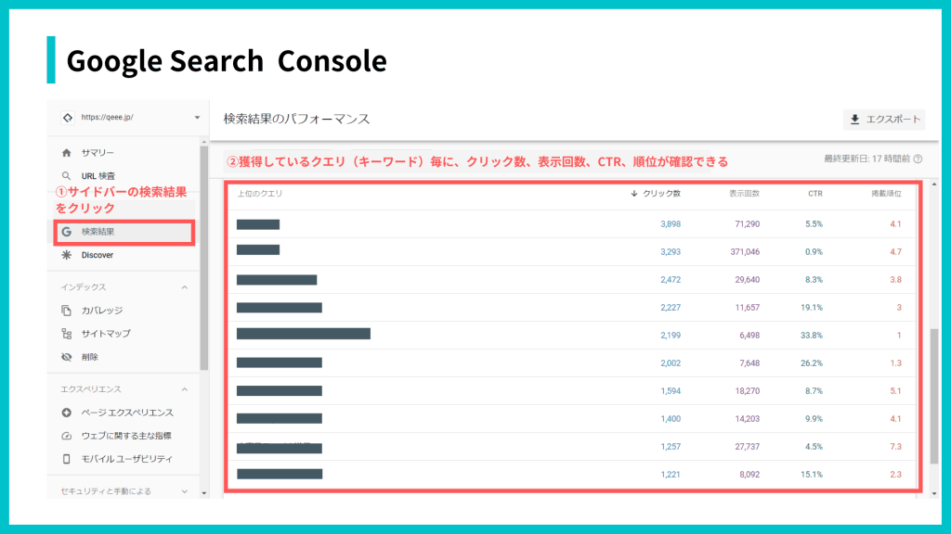
Task: Click the 上位のクエリ column header
Action: (x=260, y=194)
